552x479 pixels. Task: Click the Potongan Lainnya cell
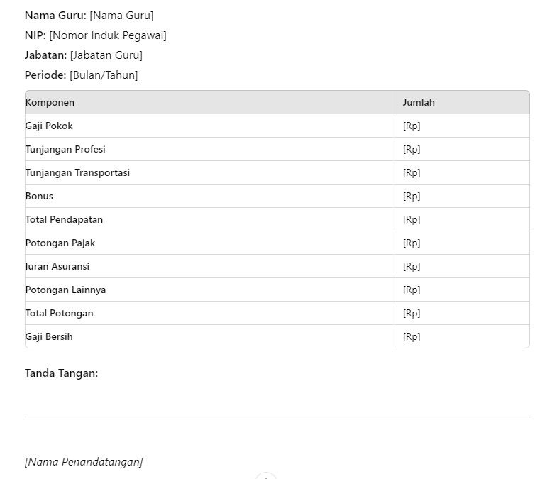click(209, 290)
